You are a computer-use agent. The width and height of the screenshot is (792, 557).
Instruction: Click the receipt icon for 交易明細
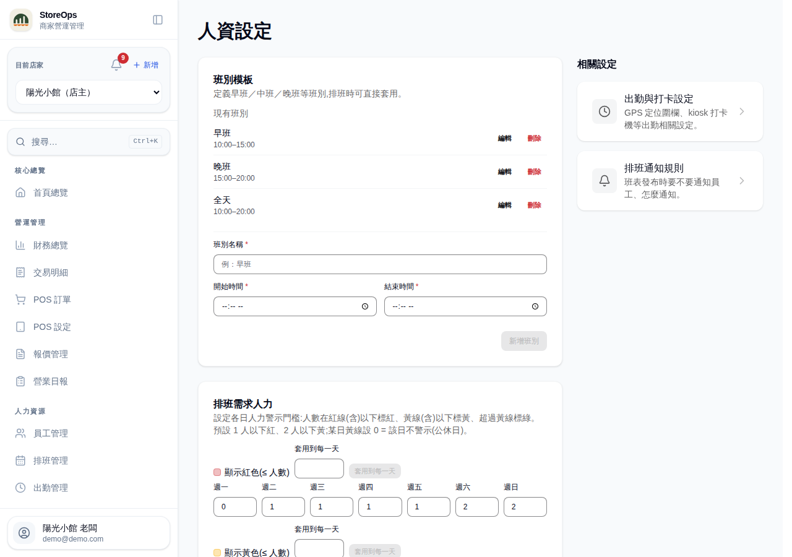pos(20,272)
